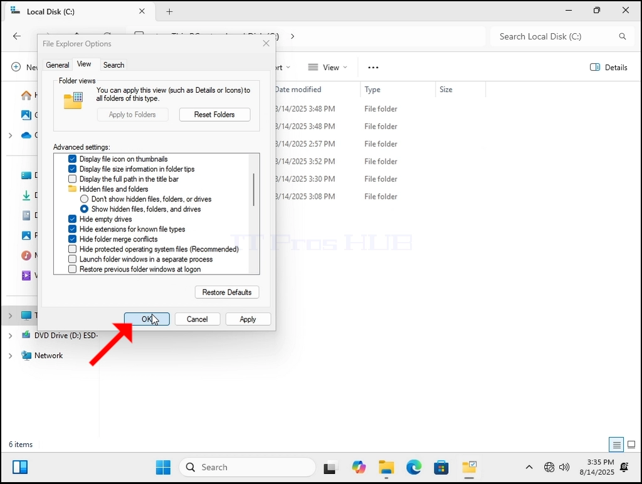Add a new Explorer tab
This screenshot has width=642, height=484.
[x=169, y=11]
